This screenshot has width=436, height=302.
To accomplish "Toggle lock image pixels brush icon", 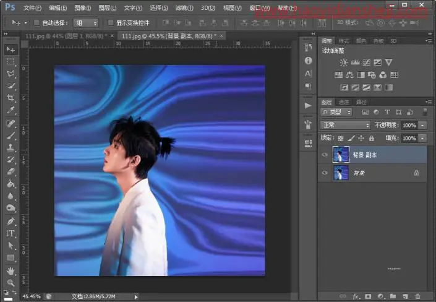I will [351, 139].
